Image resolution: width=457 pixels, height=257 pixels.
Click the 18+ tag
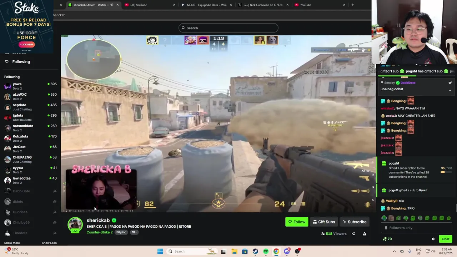[134, 232]
